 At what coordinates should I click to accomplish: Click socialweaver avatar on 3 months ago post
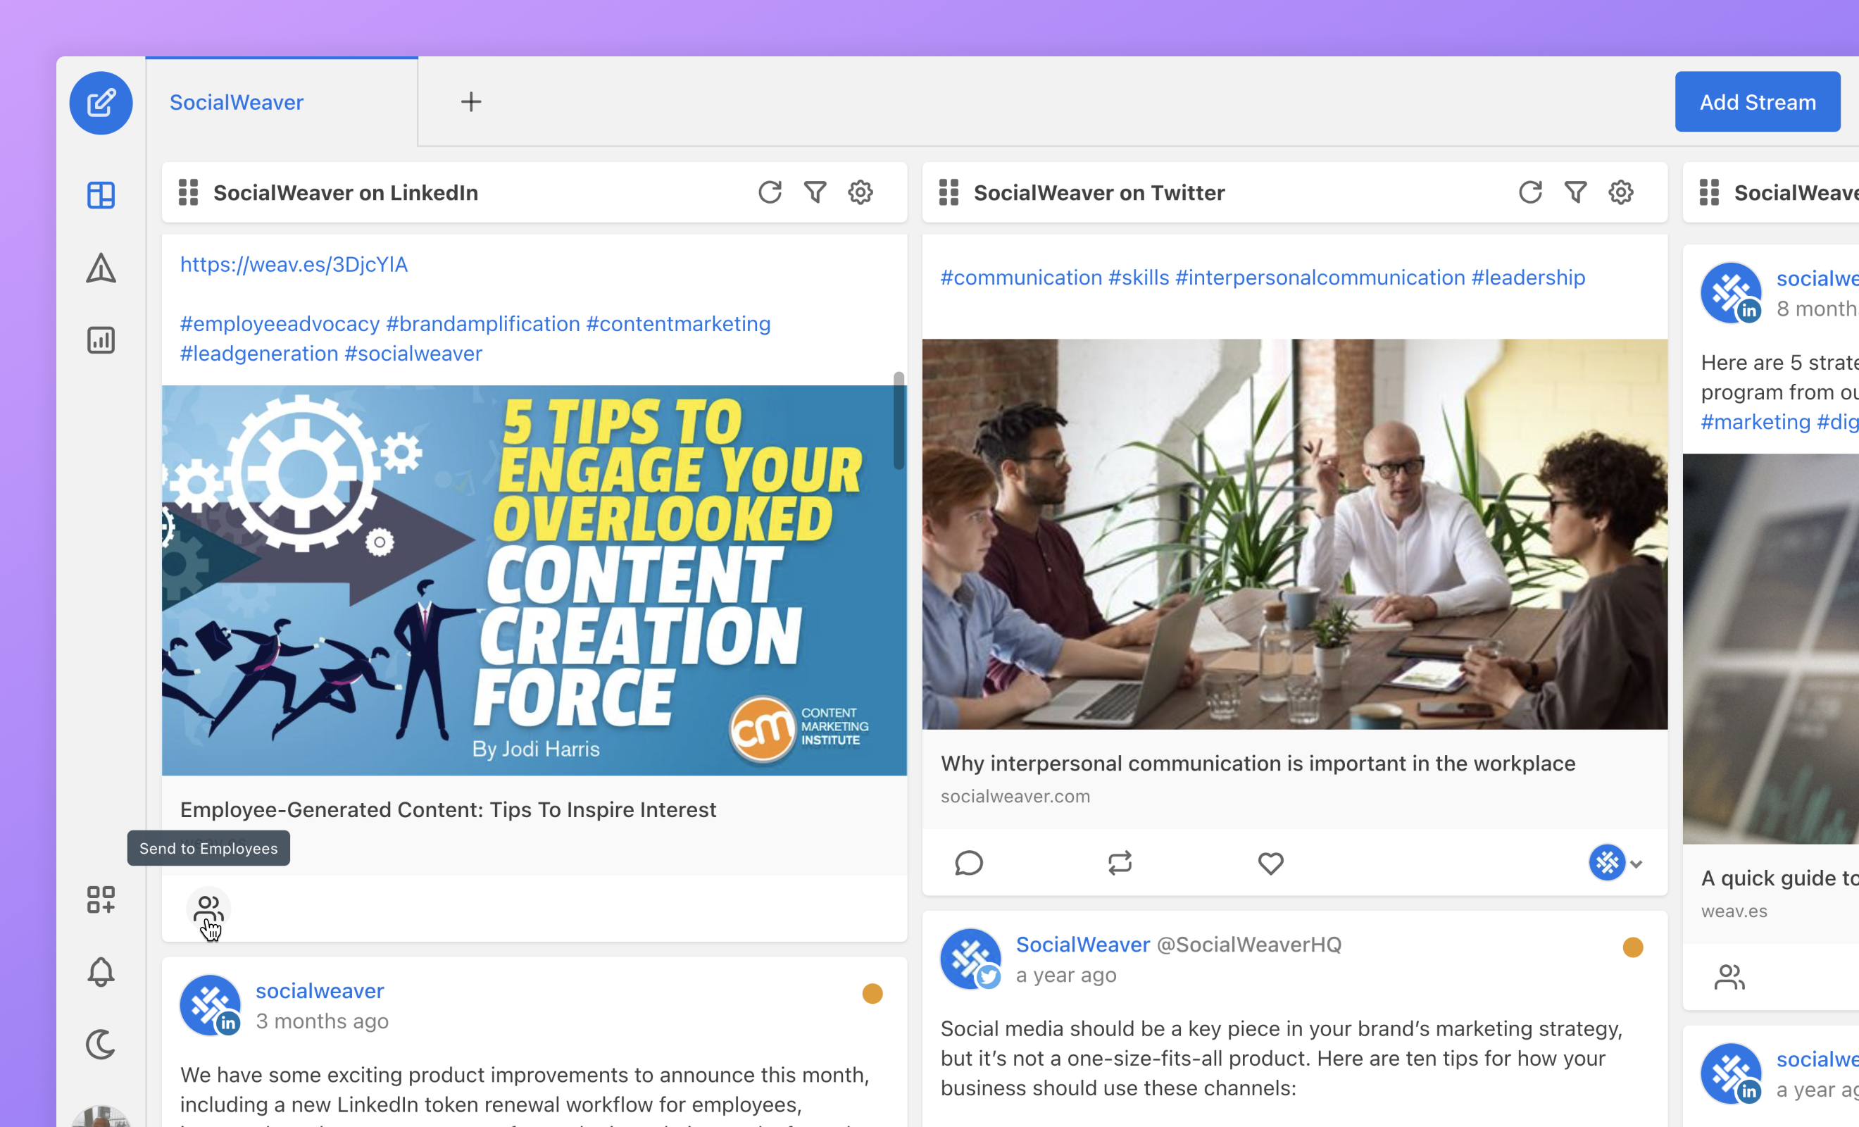[211, 1004]
